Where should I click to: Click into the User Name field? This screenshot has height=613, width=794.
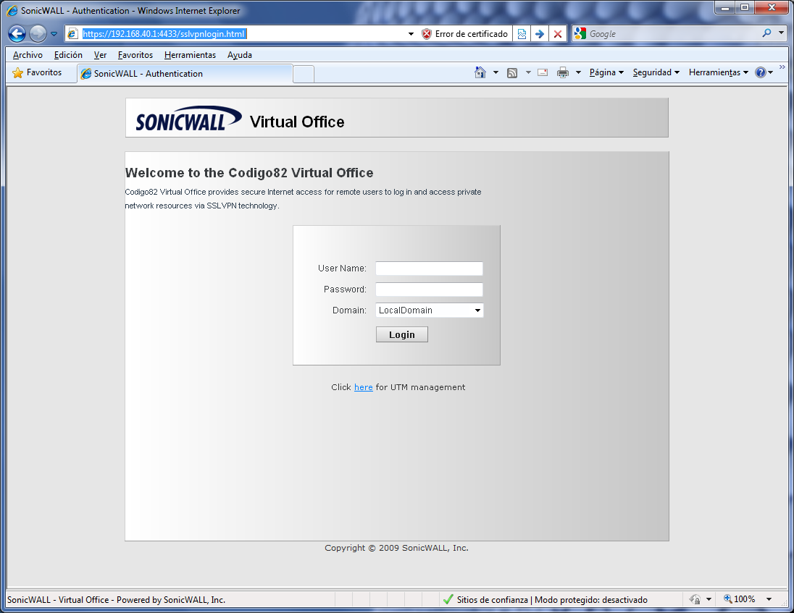[429, 269]
